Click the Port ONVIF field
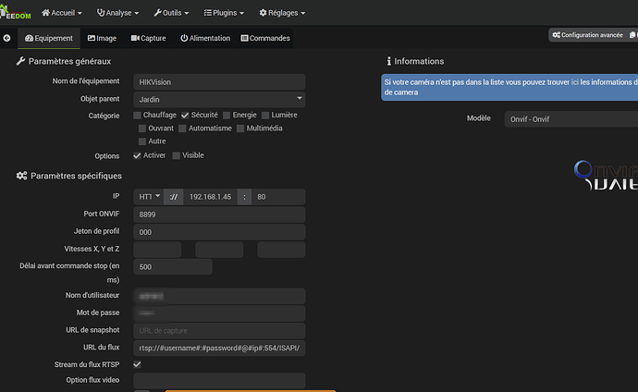638x392 pixels. [219, 214]
